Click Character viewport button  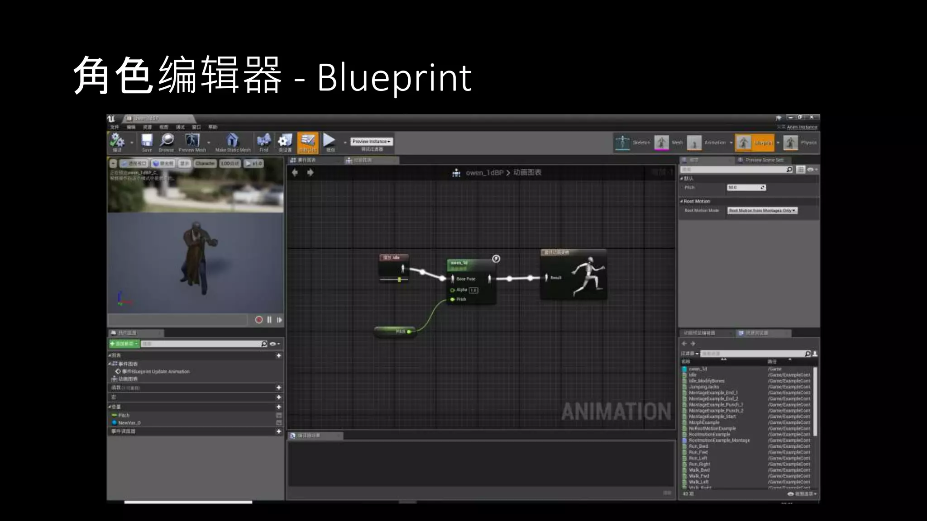click(205, 163)
